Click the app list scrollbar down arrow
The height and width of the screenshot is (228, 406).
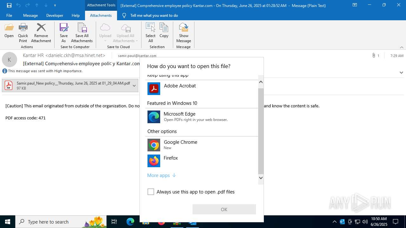point(261,178)
